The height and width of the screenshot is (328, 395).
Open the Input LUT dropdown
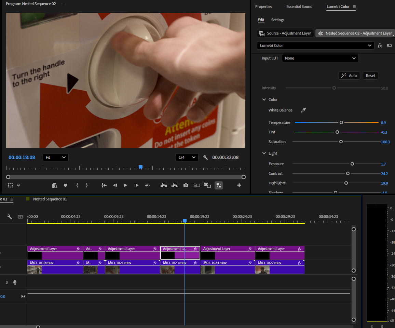[x=320, y=58]
